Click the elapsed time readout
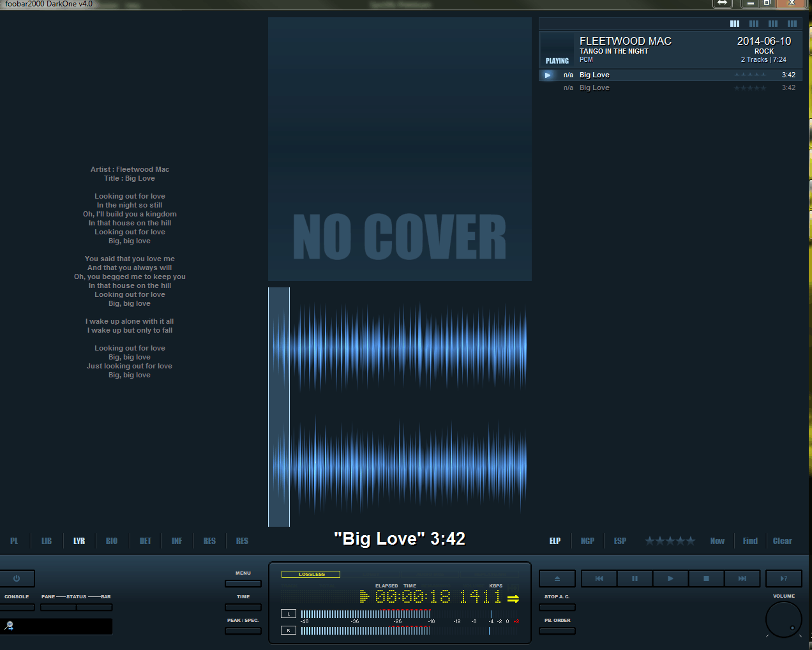This screenshot has width=812, height=650. pyautogui.click(x=412, y=597)
